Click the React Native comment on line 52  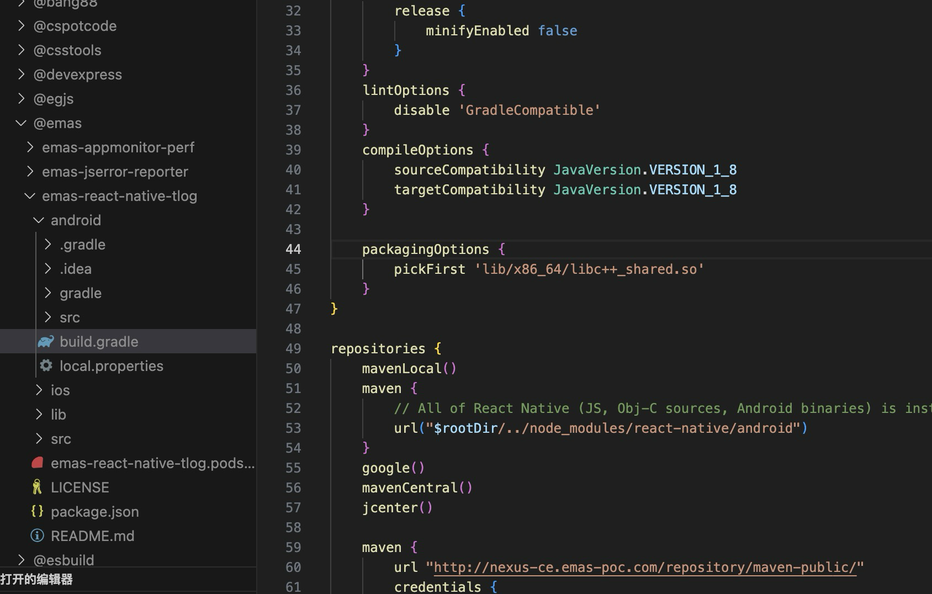pos(663,408)
